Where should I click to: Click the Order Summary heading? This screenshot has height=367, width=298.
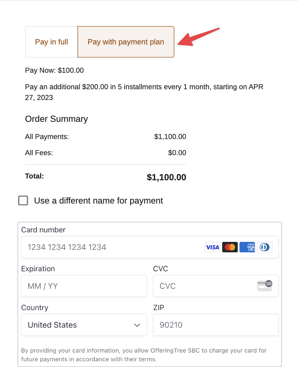click(x=56, y=119)
